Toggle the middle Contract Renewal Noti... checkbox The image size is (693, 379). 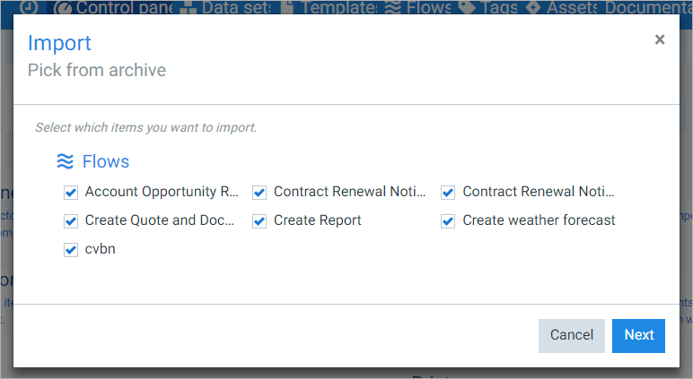coord(259,193)
